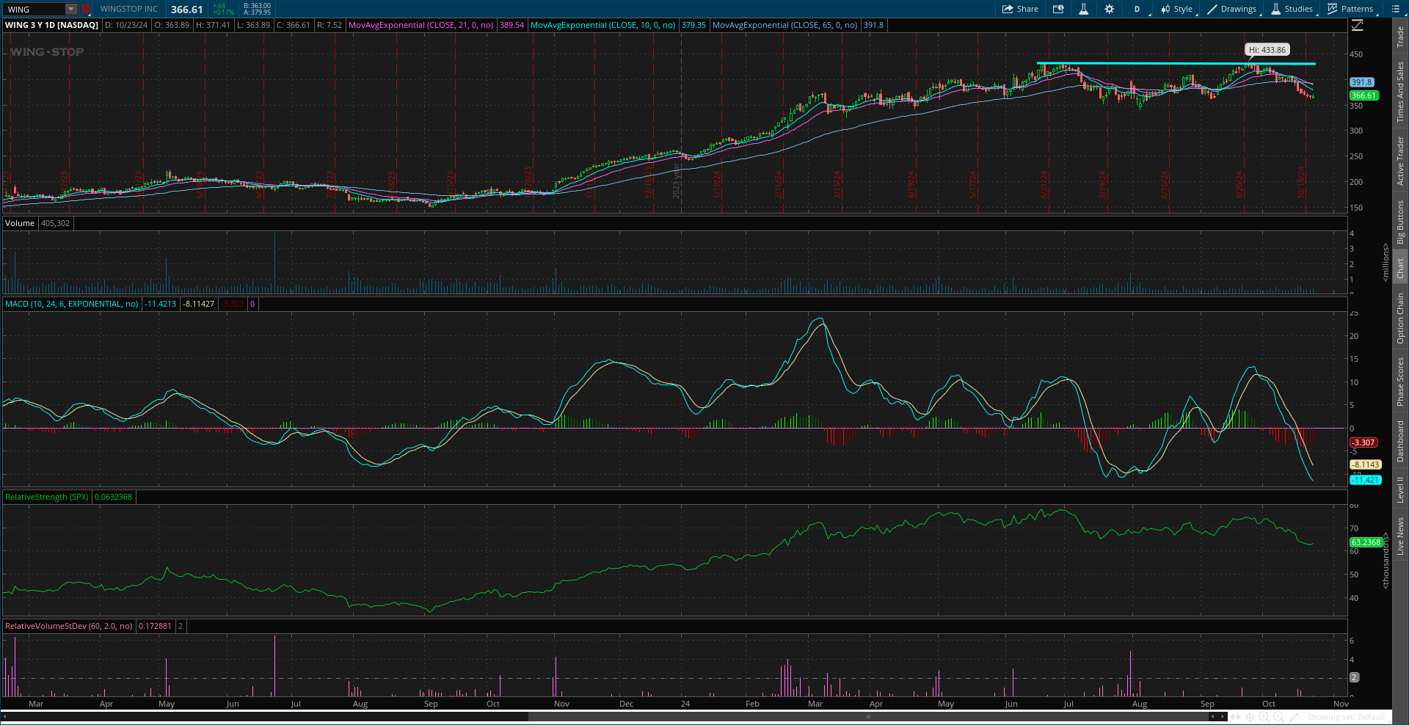1409x725 pixels.
Task: Open the Drawings dropdown
Action: pyautogui.click(x=1232, y=9)
